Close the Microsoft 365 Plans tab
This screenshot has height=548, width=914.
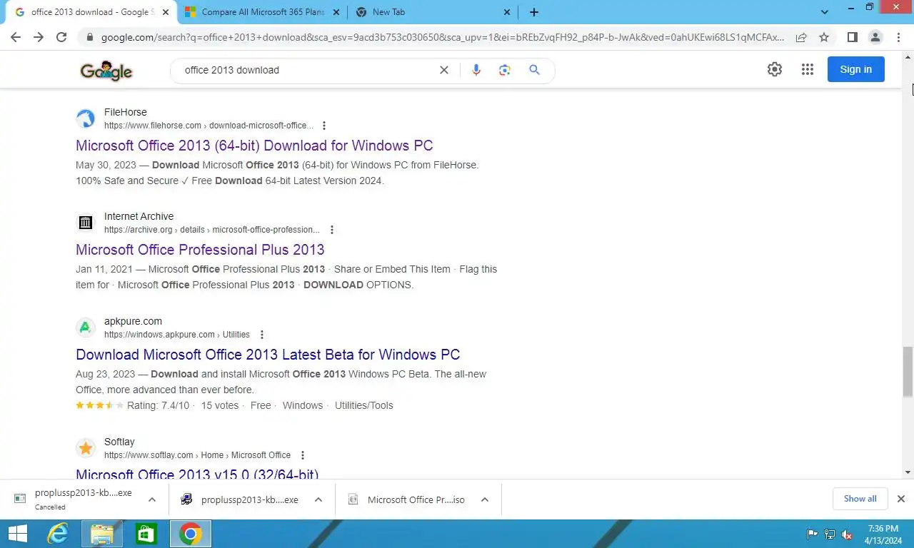tap(338, 12)
